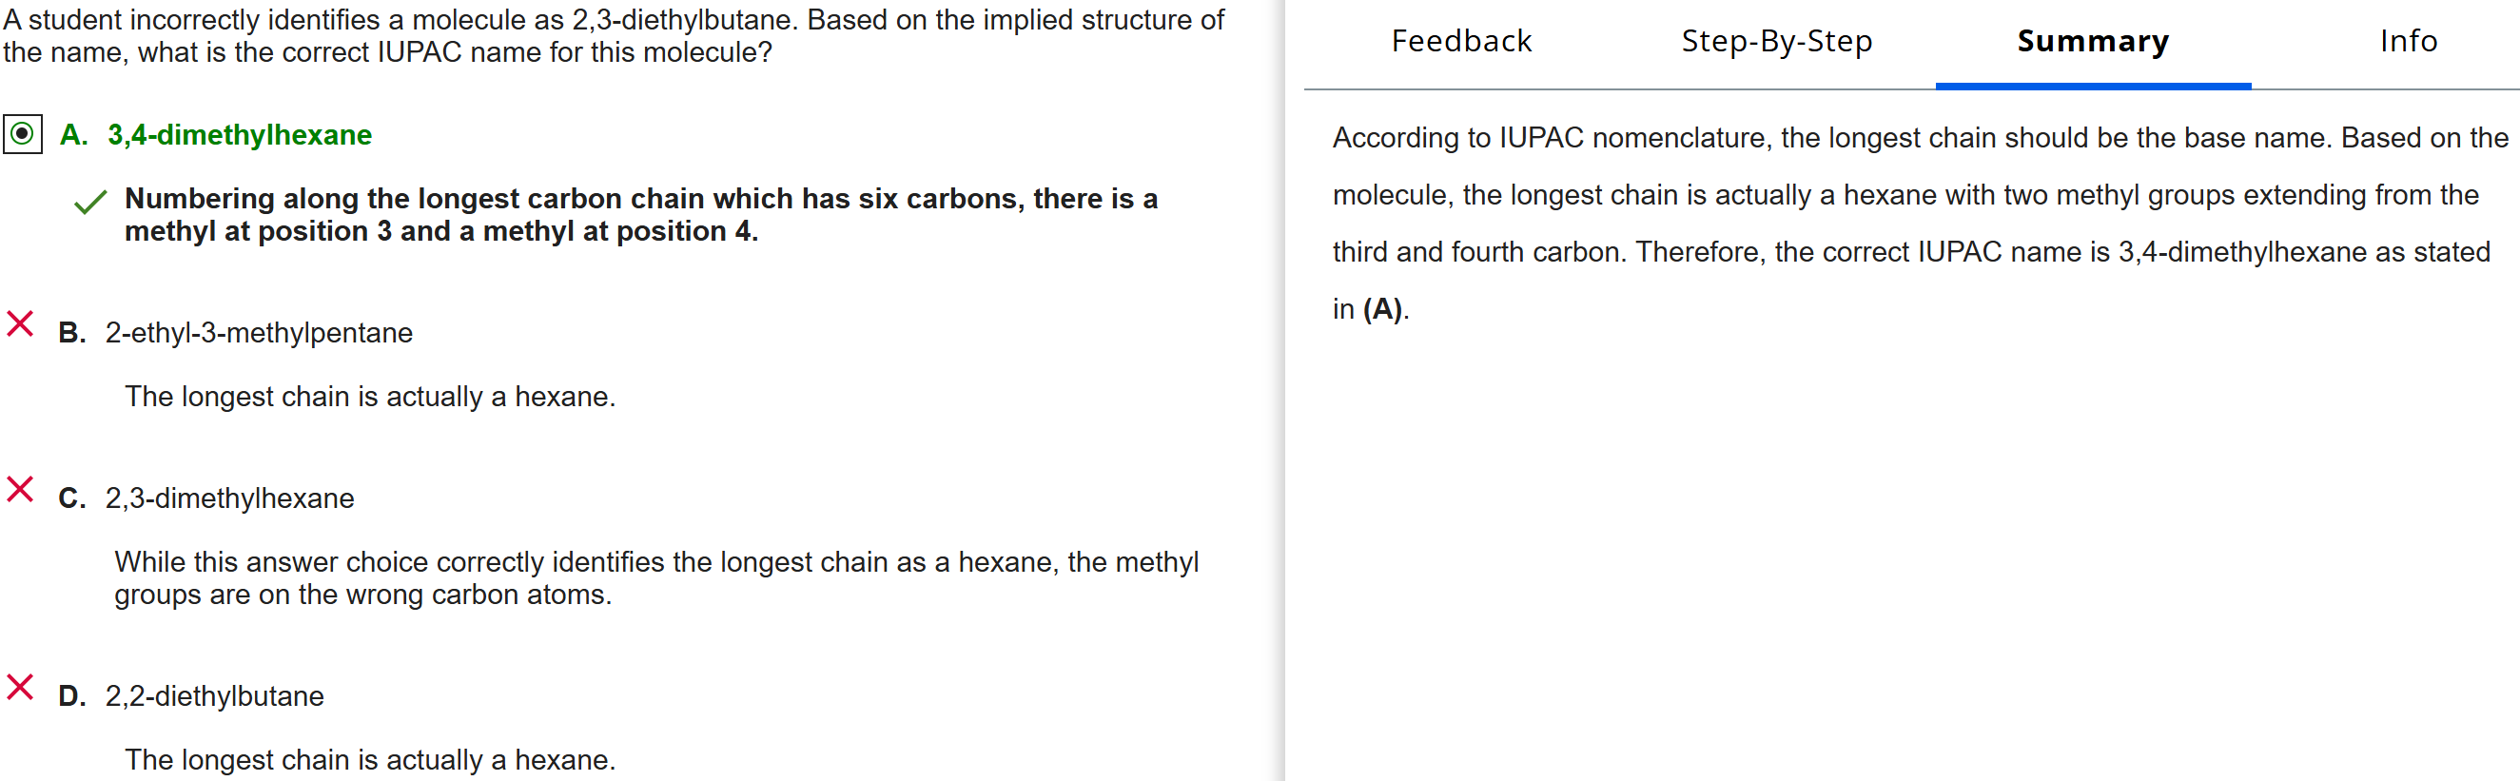Click the bold explanation under answer A
2520x781 pixels.
coord(641,214)
